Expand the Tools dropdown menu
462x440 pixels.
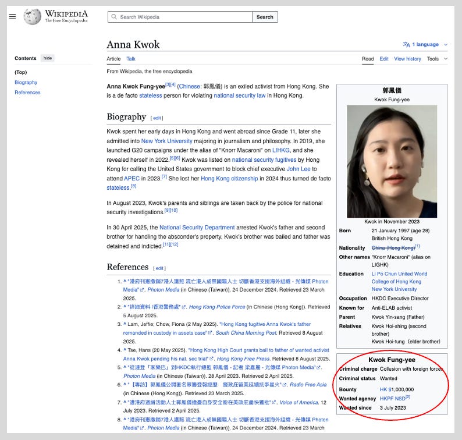coord(437,59)
